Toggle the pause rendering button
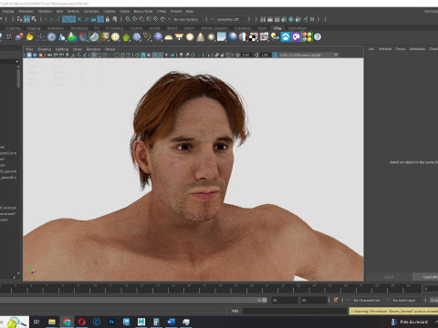438x328 pixels. click(x=312, y=19)
